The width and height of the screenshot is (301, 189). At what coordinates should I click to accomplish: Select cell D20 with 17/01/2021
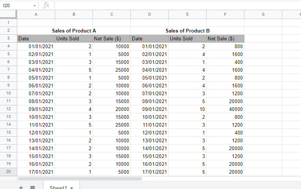click(x=150, y=172)
